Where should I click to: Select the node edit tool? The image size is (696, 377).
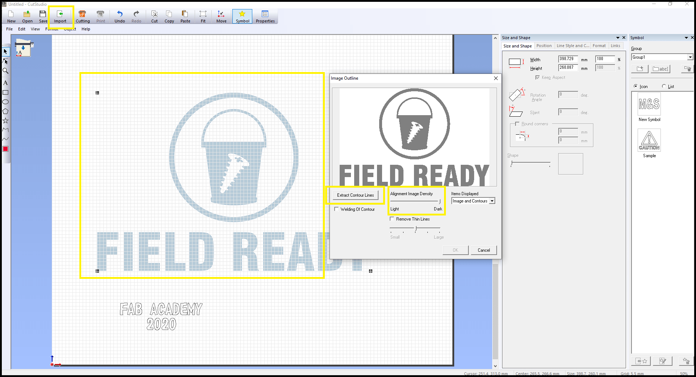tap(5, 61)
